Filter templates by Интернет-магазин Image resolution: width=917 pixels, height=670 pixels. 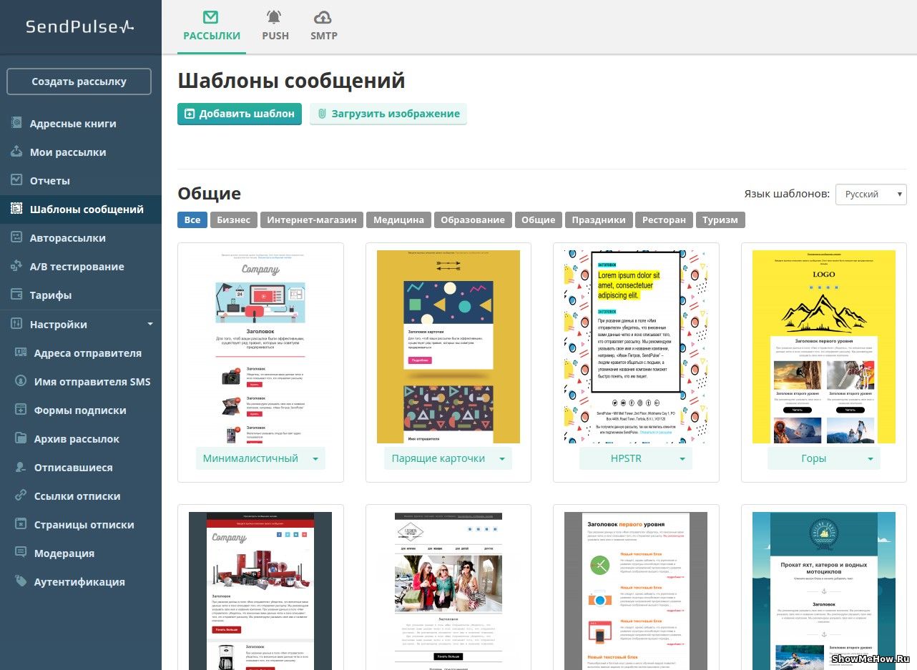(312, 220)
